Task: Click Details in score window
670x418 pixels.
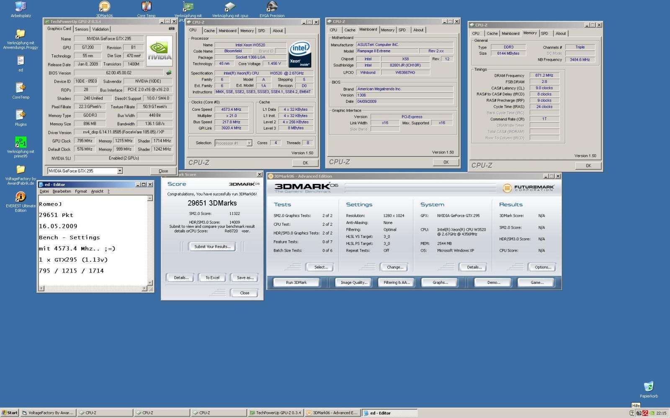Action: pos(181,278)
